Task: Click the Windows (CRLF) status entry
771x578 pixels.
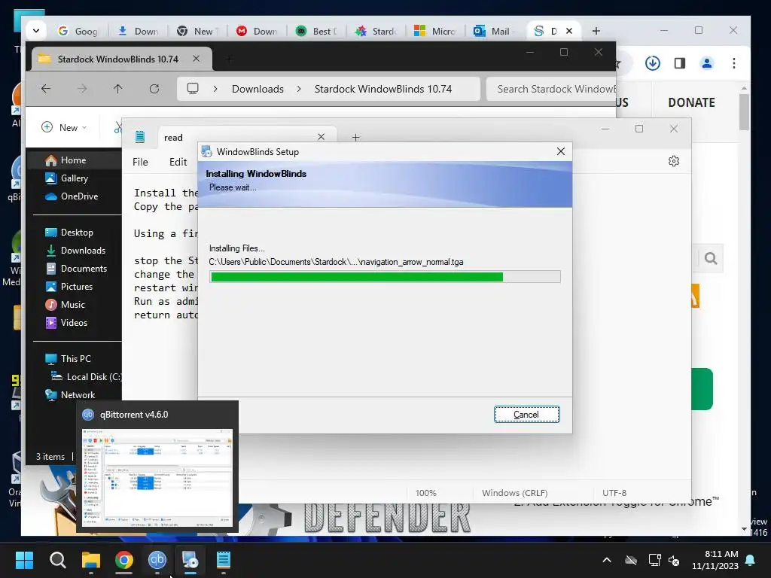Action: 514,492
